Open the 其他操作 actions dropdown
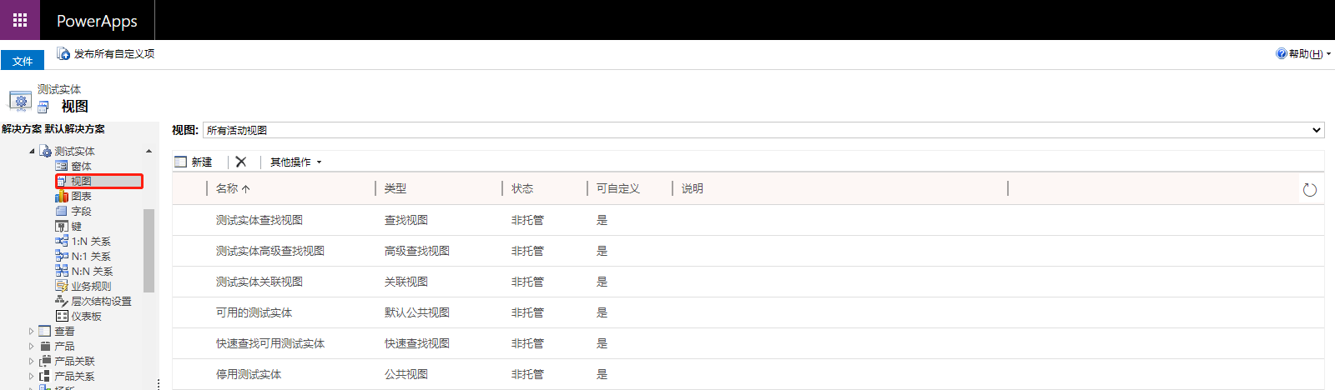 click(x=295, y=162)
